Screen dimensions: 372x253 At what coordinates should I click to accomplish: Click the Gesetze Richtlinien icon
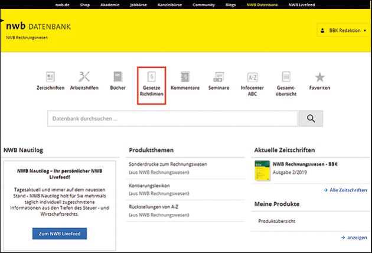151,77
